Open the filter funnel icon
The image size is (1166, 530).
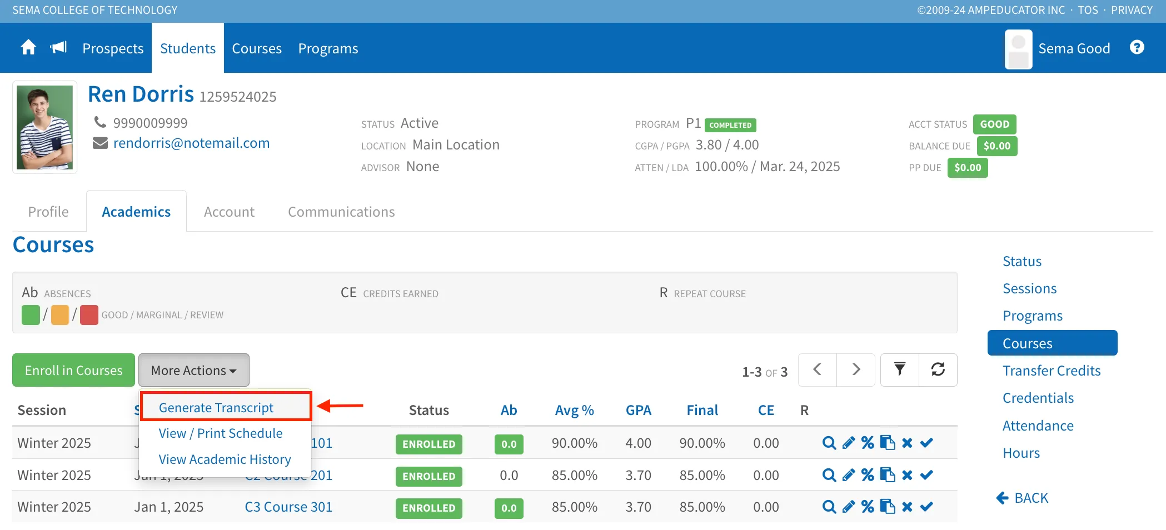point(900,369)
